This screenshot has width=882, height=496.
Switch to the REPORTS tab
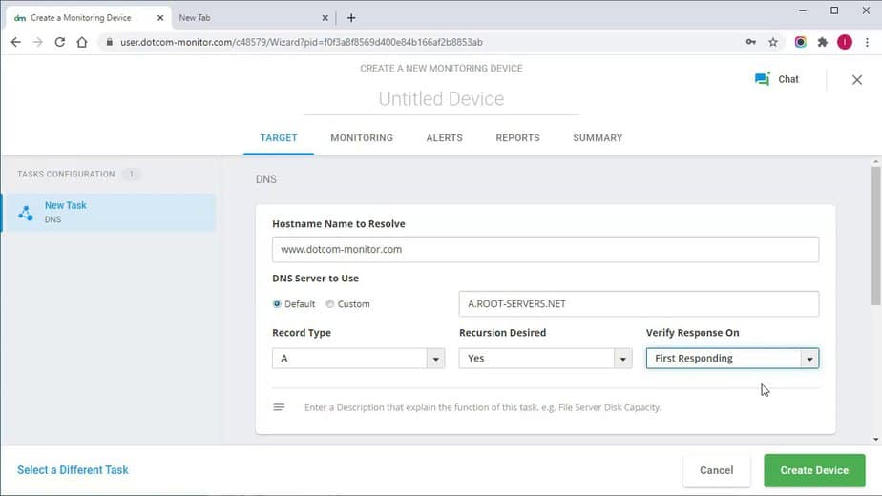(x=517, y=137)
